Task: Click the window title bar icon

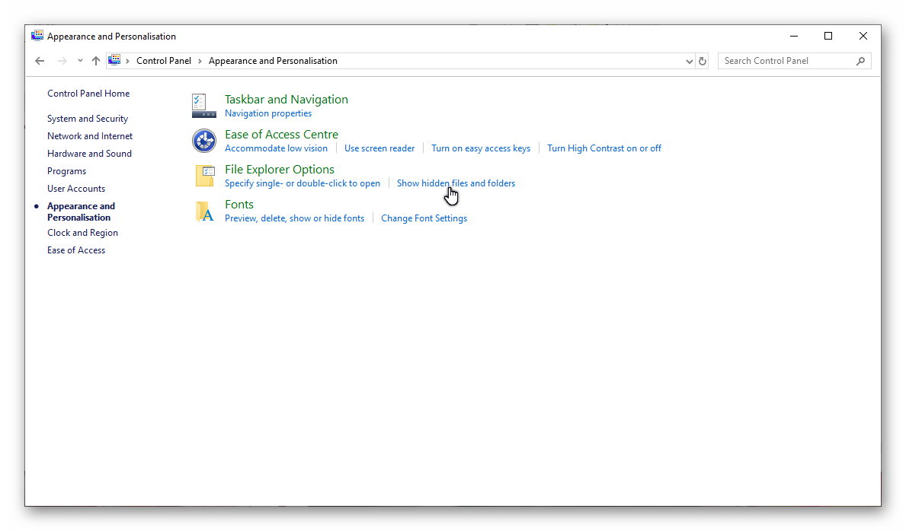Action: [37, 36]
